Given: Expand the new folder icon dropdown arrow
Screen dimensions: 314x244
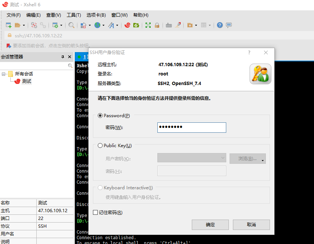Looking at the screenshot, I should click(x=196, y=26).
